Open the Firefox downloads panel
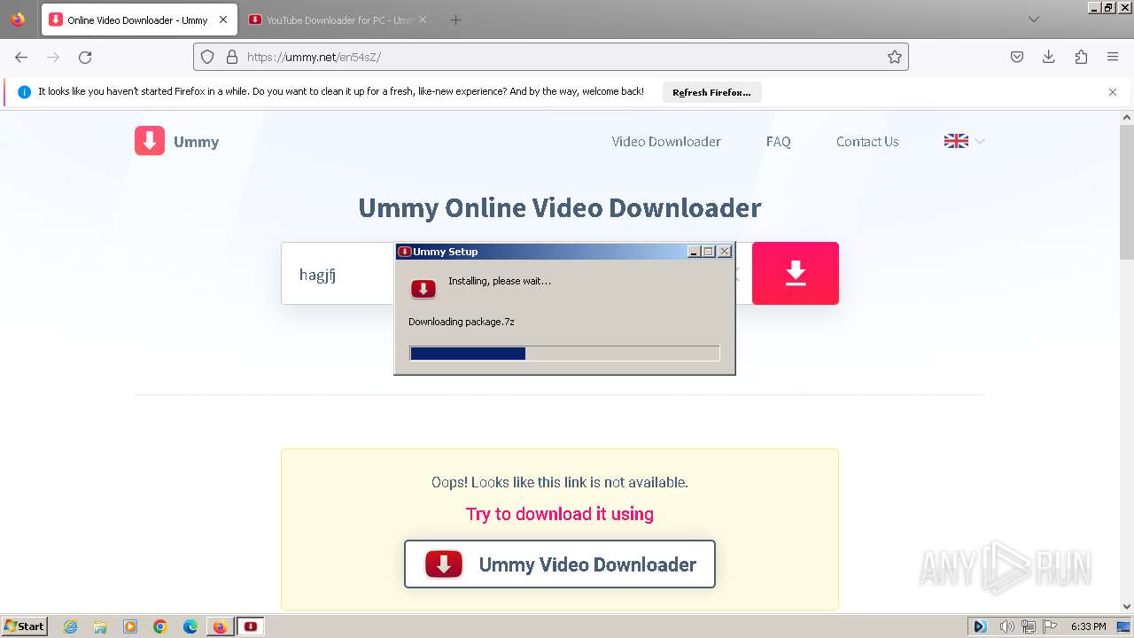1134x638 pixels. coord(1049,57)
